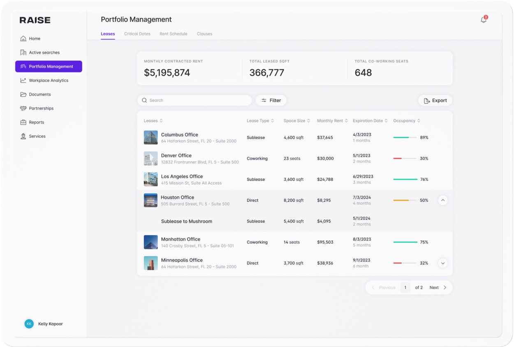Open Services in sidebar
This screenshot has width=514, height=347.
49,136
